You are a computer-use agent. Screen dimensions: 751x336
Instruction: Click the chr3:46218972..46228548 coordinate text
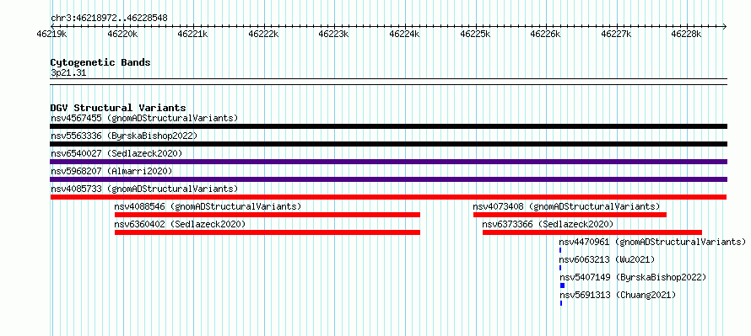[109, 19]
